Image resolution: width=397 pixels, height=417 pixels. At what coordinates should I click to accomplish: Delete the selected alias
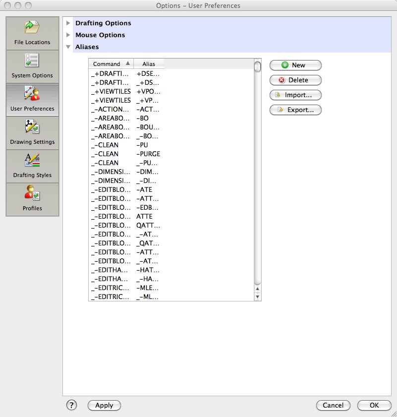[295, 80]
